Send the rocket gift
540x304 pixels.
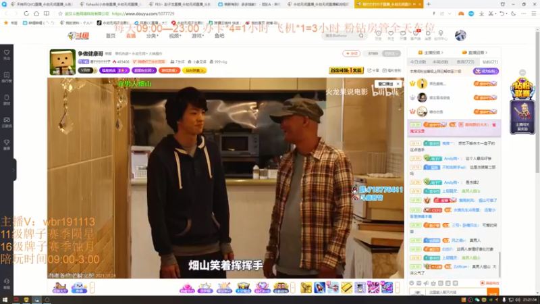click(x=319, y=288)
